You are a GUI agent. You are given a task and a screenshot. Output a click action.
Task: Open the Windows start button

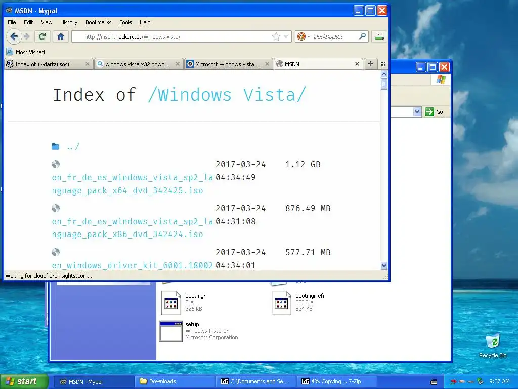click(x=24, y=381)
